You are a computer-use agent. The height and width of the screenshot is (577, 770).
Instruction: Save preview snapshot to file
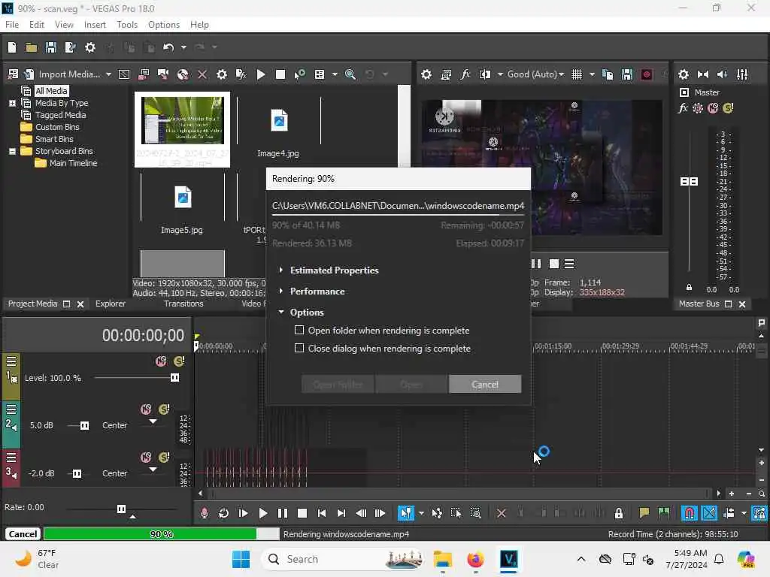tap(626, 74)
